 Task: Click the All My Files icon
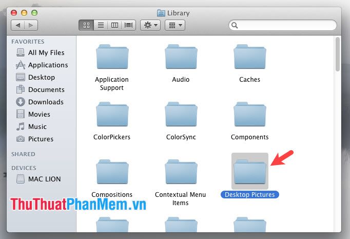pos(21,52)
